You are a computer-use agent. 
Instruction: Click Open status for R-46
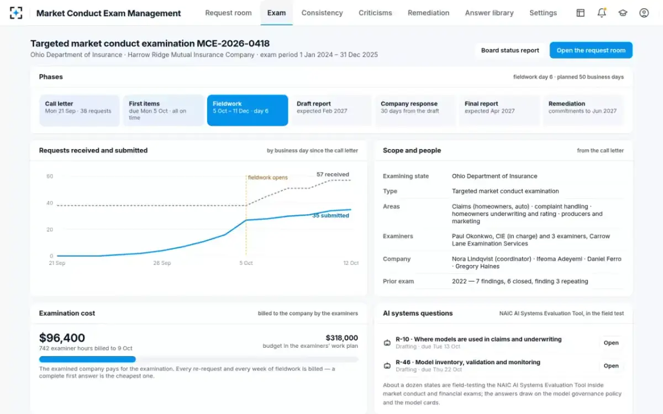point(611,366)
